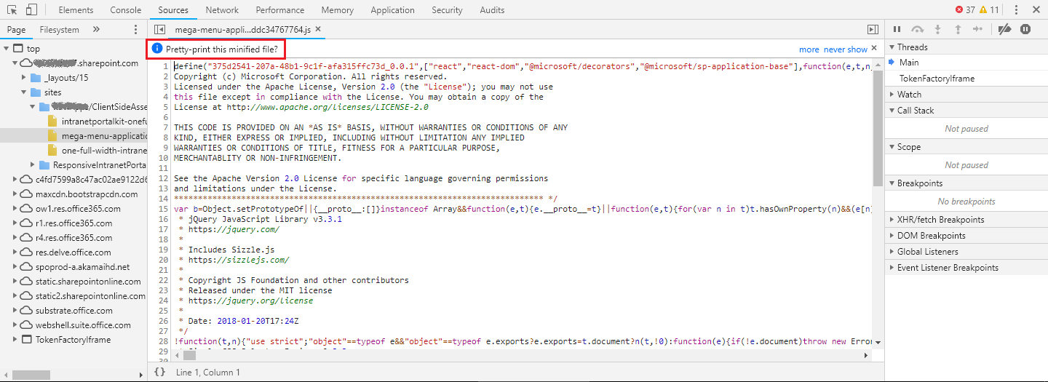Collapse the Call Stack section
Viewport: 1048px width, 382px height.
pos(915,110)
